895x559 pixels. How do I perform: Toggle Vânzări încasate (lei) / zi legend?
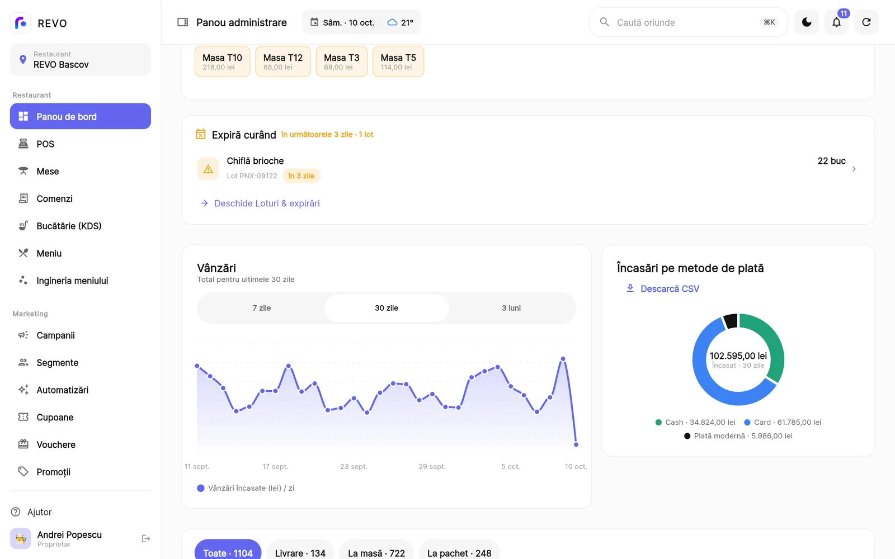[x=246, y=488]
